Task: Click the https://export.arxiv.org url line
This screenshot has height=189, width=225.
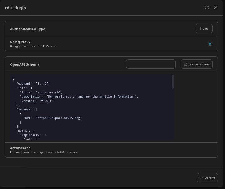Action: [x=52, y=118]
